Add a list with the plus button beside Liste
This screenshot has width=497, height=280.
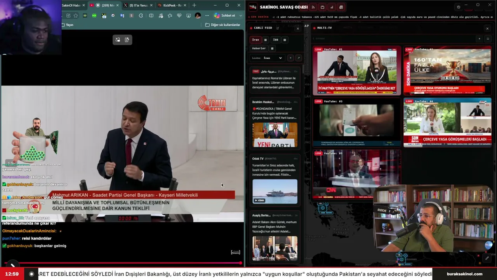[x=290, y=58]
